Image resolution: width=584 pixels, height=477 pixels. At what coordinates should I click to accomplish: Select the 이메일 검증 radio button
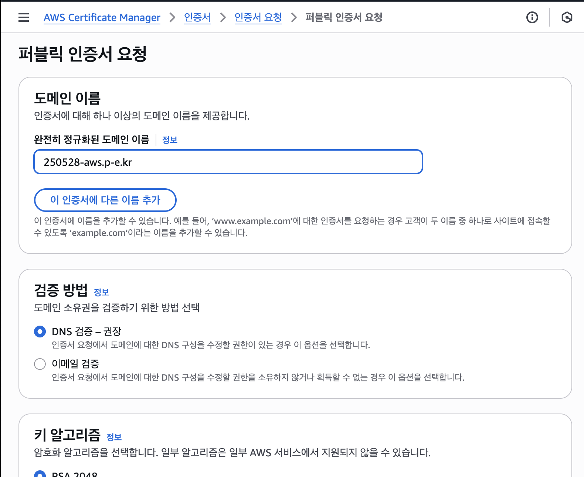click(40, 364)
